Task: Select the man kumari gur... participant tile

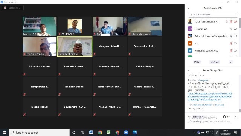Action: pos(110,87)
